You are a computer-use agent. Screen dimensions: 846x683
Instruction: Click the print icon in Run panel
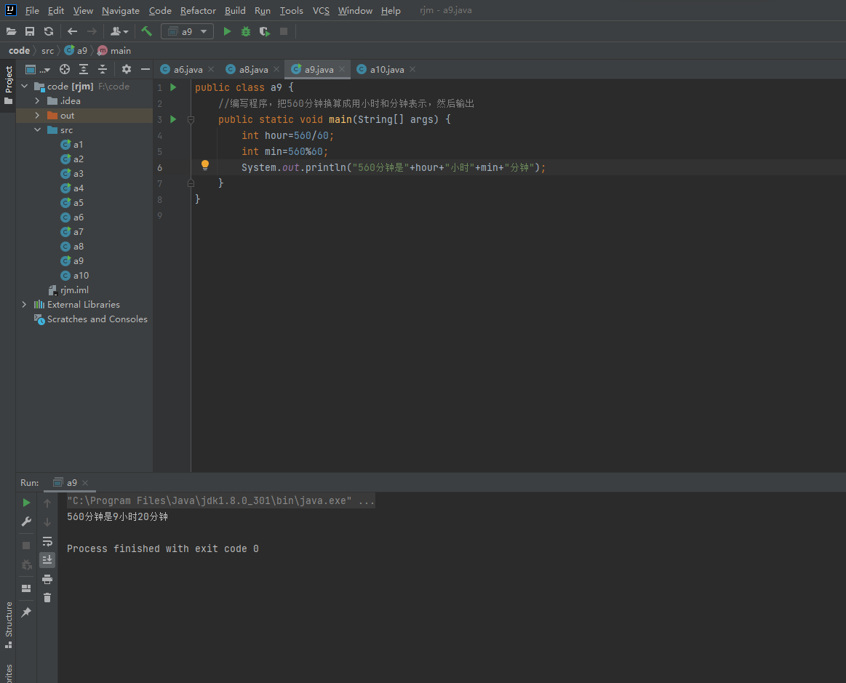pos(47,579)
